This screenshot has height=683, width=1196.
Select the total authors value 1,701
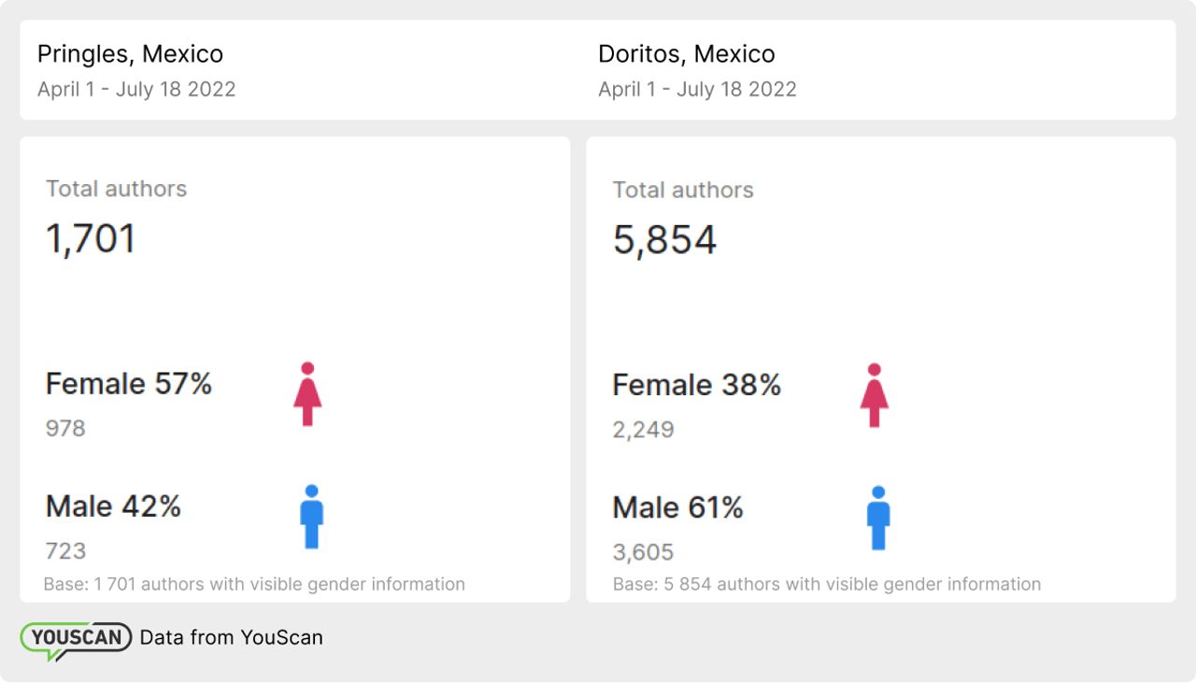(x=91, y=239)
